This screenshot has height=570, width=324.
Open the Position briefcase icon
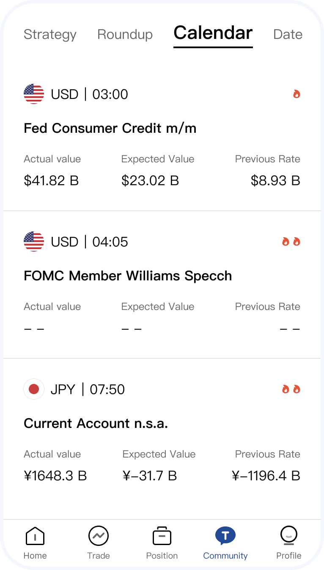(x=162, y=536)
